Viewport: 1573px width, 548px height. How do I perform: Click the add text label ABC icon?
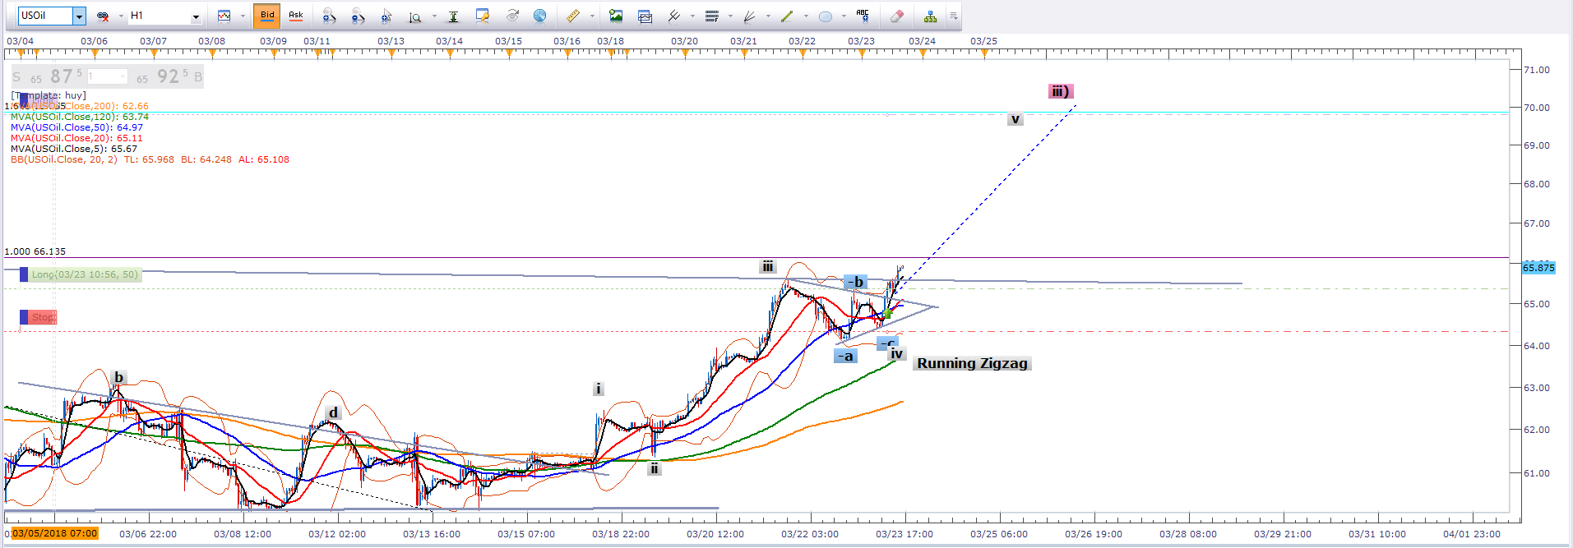pyautogui.click(x=862, y=15)
